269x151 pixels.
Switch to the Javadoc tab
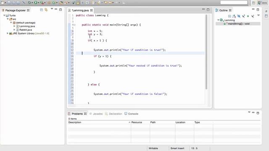click(96, 114)
